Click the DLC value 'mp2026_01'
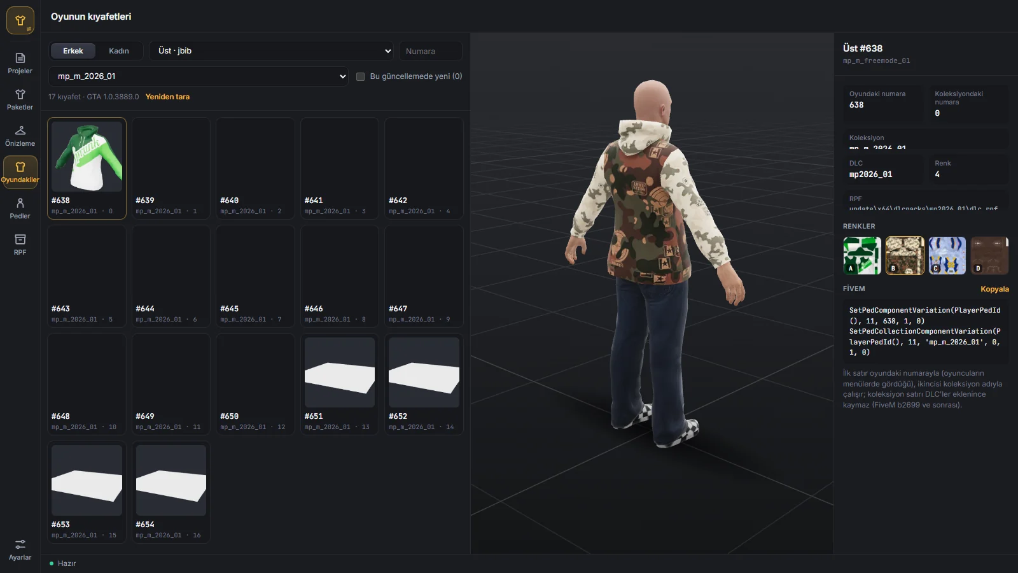The width and height of the screenshot is (1018, 573). (870, 174)
